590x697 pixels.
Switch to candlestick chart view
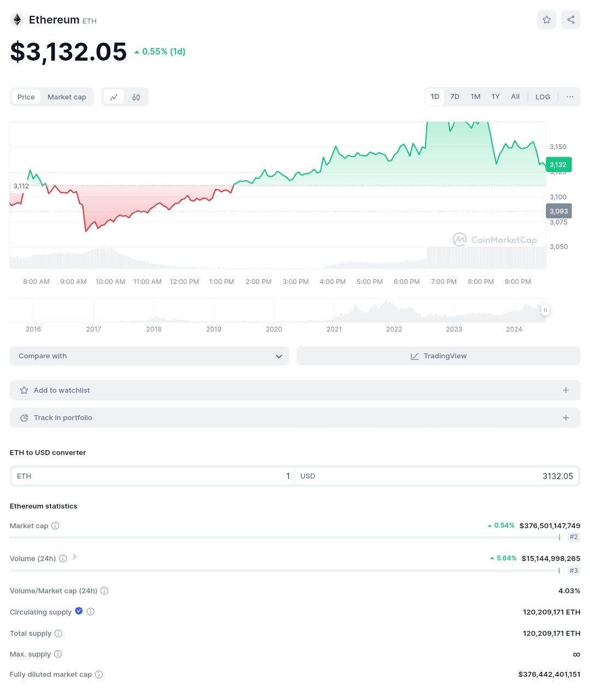(136, 97)
